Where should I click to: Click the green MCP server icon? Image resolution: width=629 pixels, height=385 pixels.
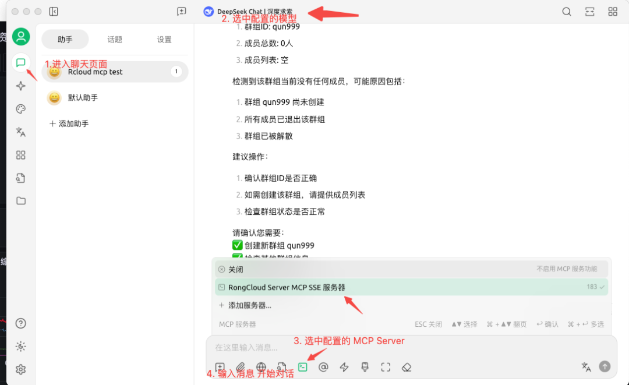(302, 367)
